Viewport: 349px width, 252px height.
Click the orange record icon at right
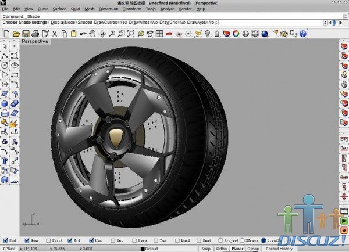pyautogui.click(x=344, y=230)
